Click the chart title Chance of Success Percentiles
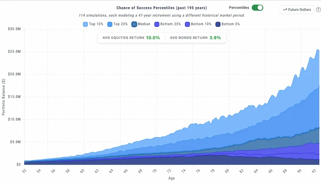Viewport: 321px width, 184px height. pyautogui.click(x=162, y=8)
